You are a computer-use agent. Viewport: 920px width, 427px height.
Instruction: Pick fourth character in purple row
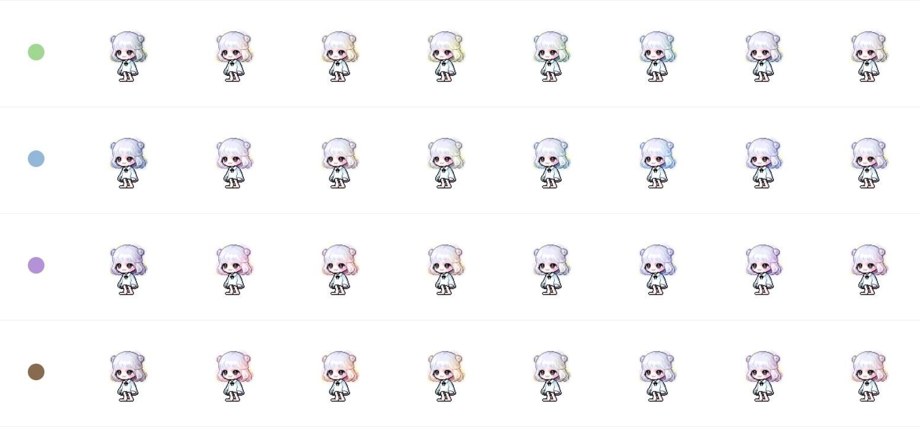pyautogui.click(x=446, y=269)
